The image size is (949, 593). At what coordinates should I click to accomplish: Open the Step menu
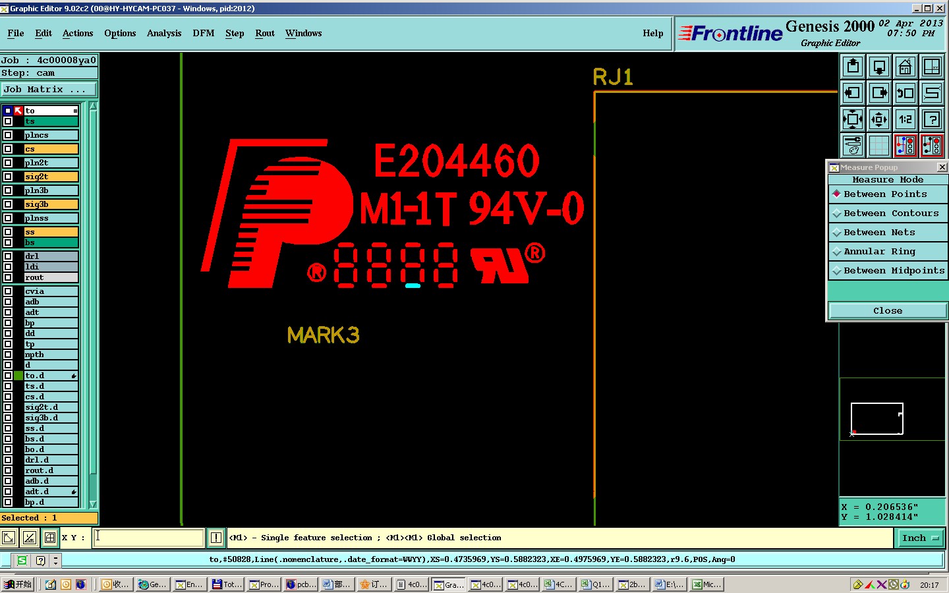point(235,34)
